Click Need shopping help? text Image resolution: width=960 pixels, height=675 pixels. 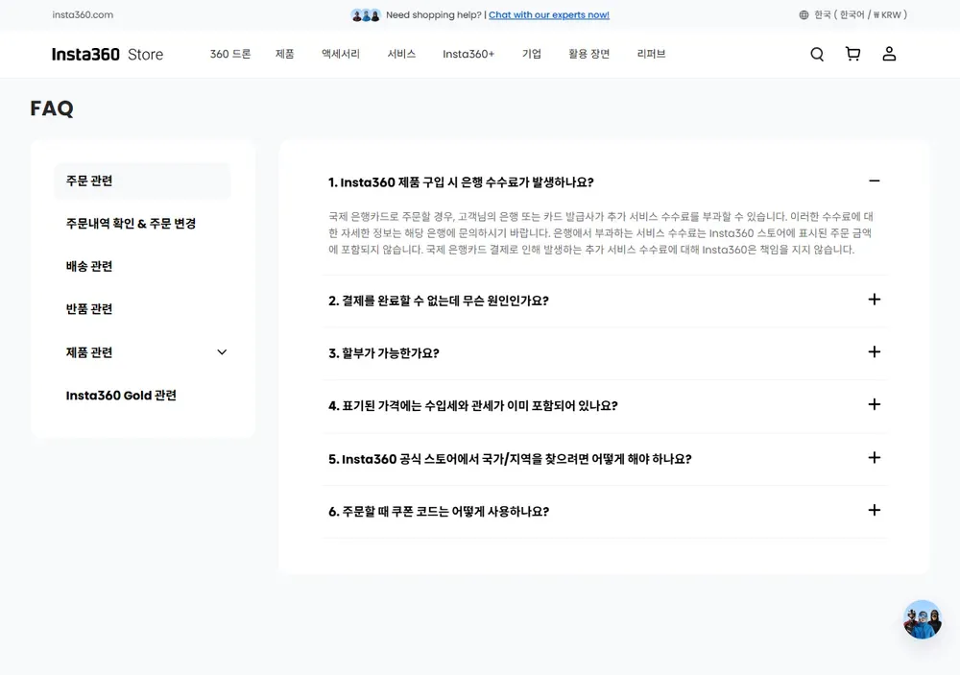[x=434, y=14]
